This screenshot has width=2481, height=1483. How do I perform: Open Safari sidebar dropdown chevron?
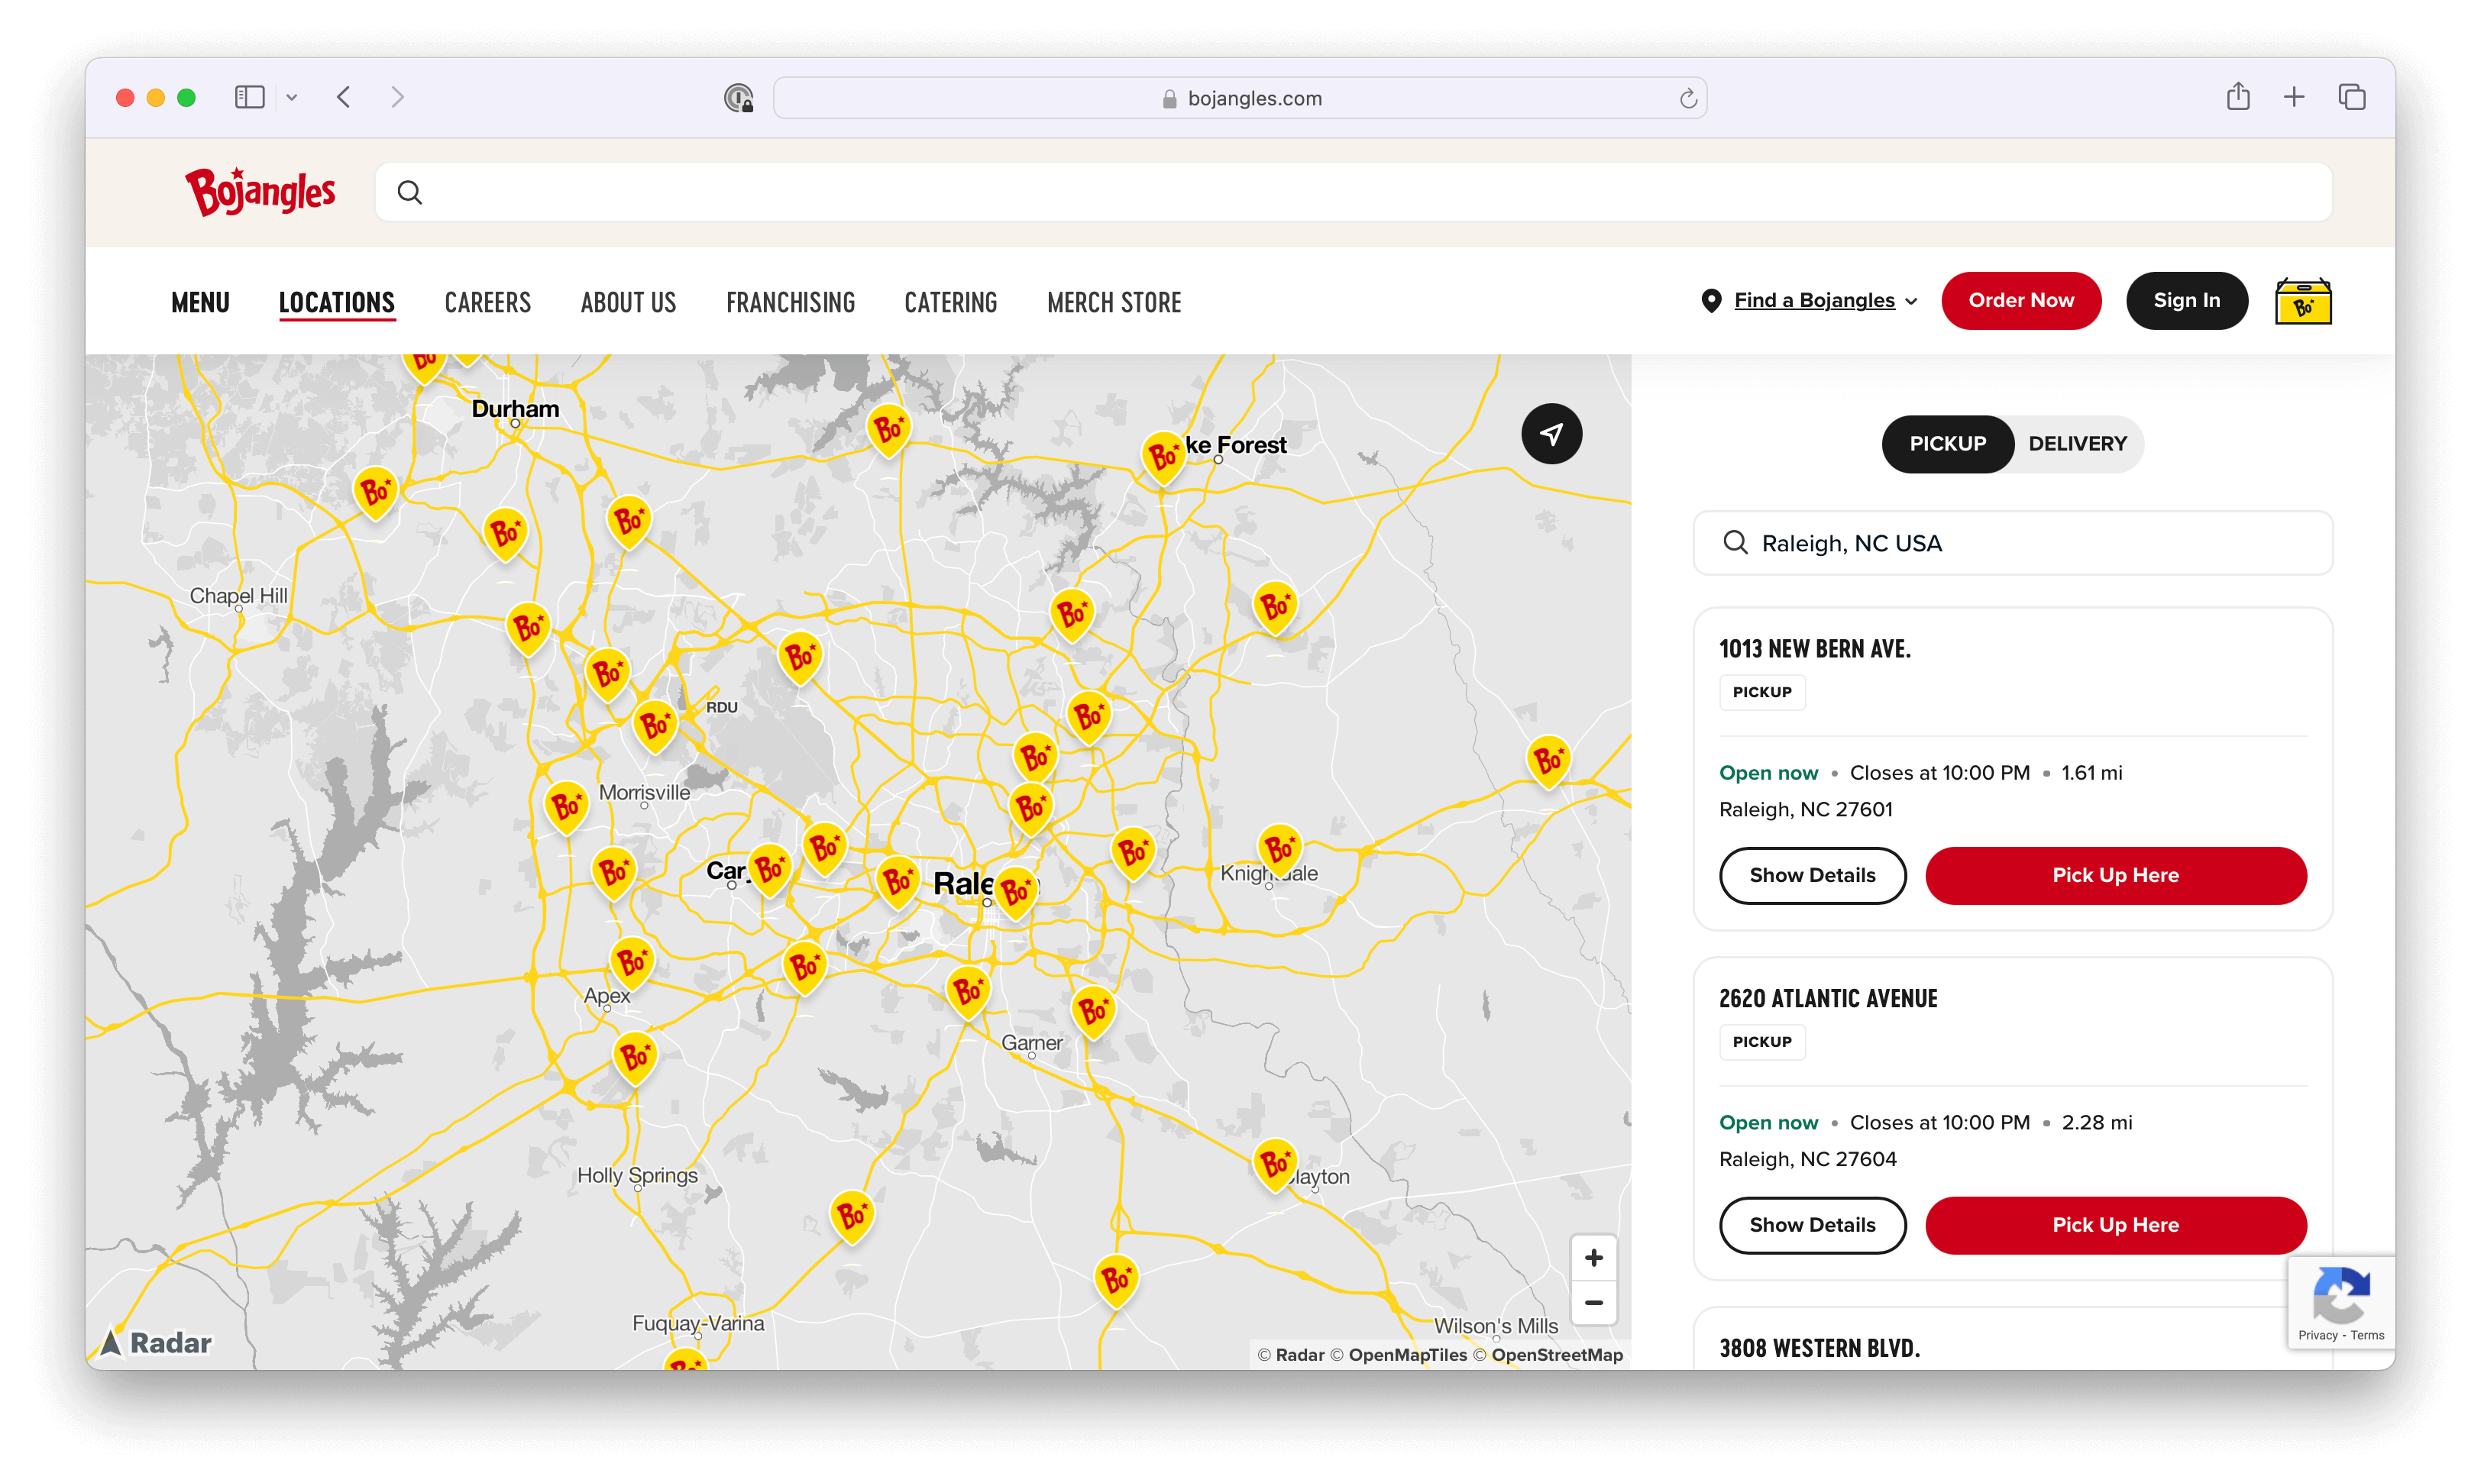(292, 97)
